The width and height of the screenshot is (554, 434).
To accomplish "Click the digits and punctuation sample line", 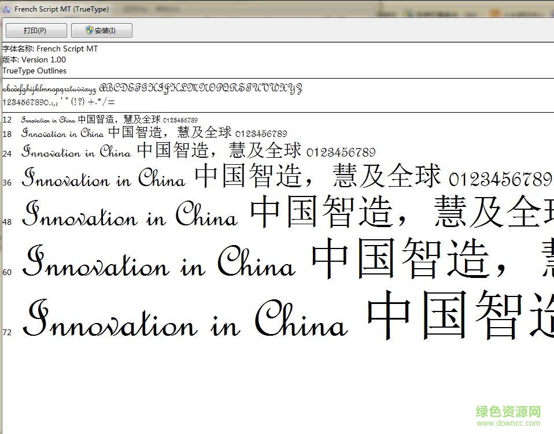I will (x=58, y=102).
